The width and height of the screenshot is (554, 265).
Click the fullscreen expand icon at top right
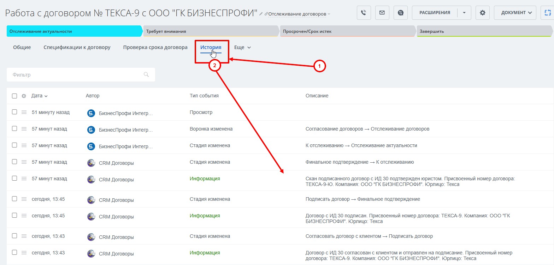[548, 13]
